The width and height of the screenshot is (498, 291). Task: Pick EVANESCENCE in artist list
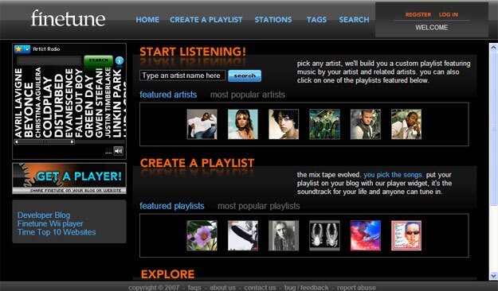click(x=69, y=103)
